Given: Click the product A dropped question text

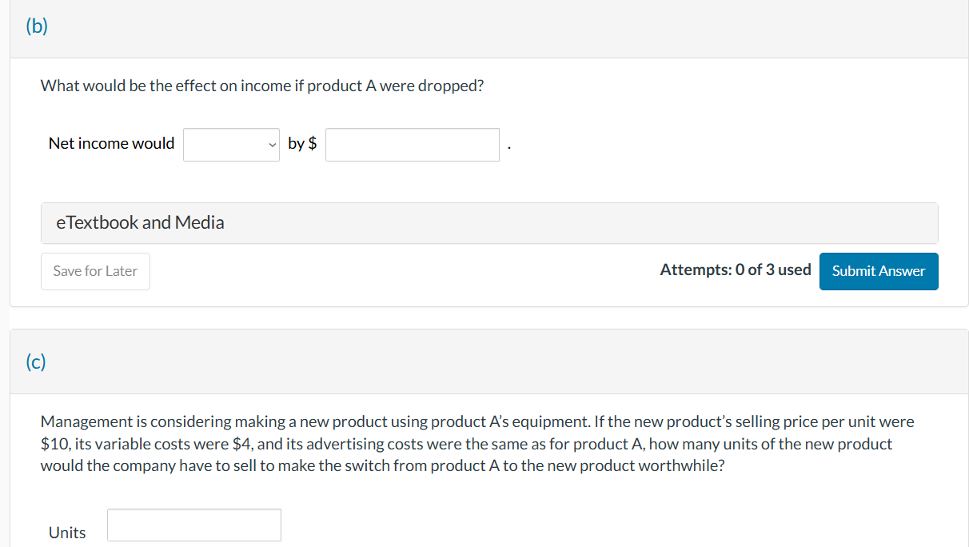Looking at the screenshot, I should click(x=262, y=86).
